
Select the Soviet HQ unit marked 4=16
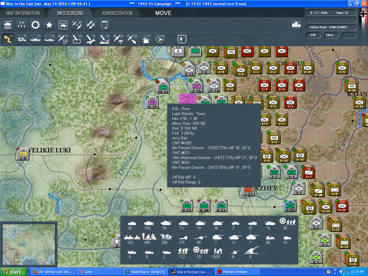point(351,86)
